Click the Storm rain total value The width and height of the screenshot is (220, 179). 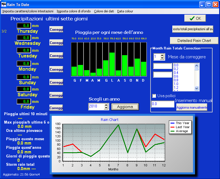pyautogui.click(x=26, y=169)
